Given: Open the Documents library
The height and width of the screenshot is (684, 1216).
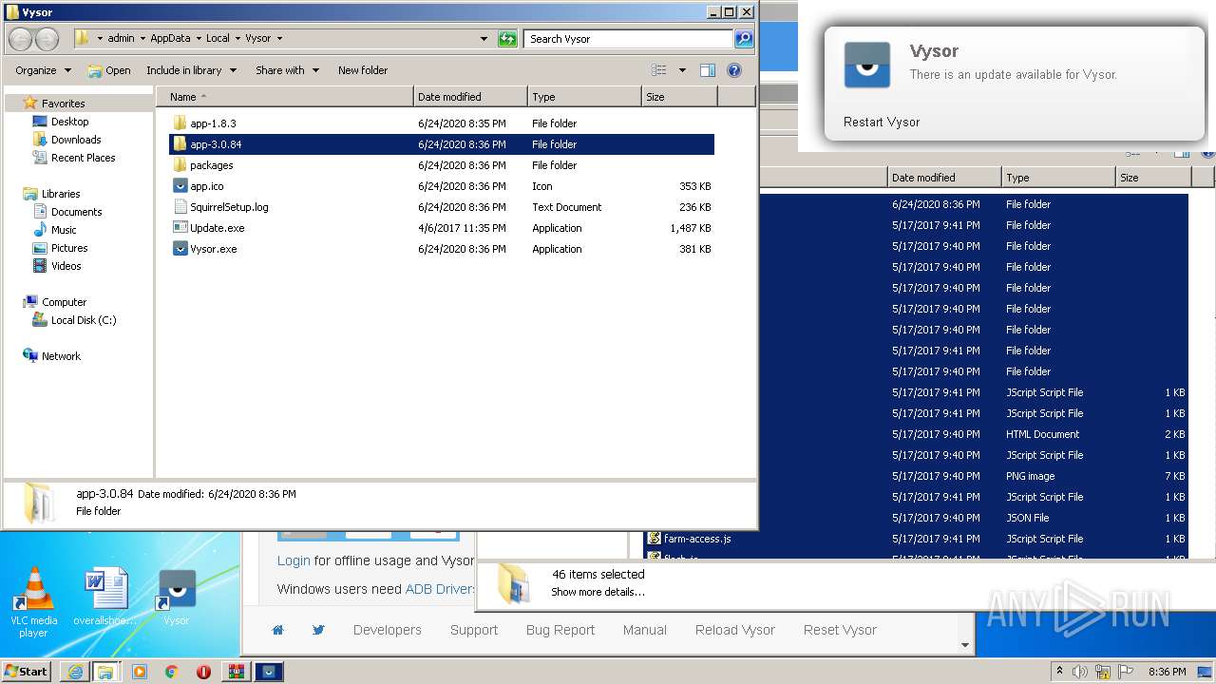Looking at the screenshot, I should point(76,212).
